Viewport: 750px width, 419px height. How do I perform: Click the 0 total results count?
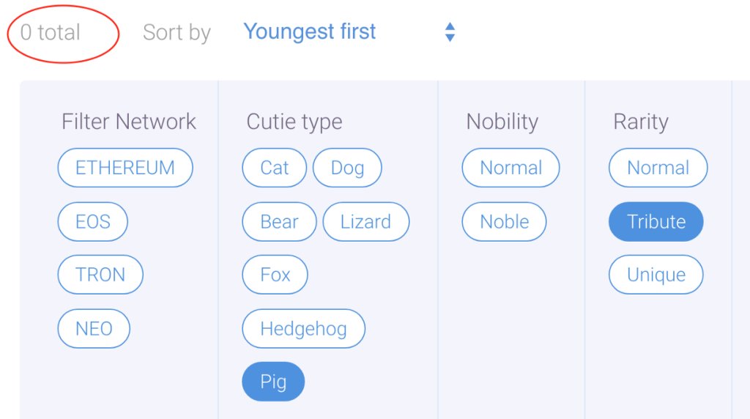point(51,32)
